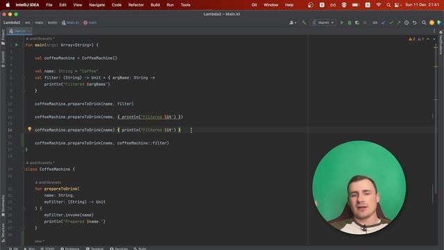Go to previous highlighted error arrow
This screenshot has height=250, width=444.
(x=428, y=39)
